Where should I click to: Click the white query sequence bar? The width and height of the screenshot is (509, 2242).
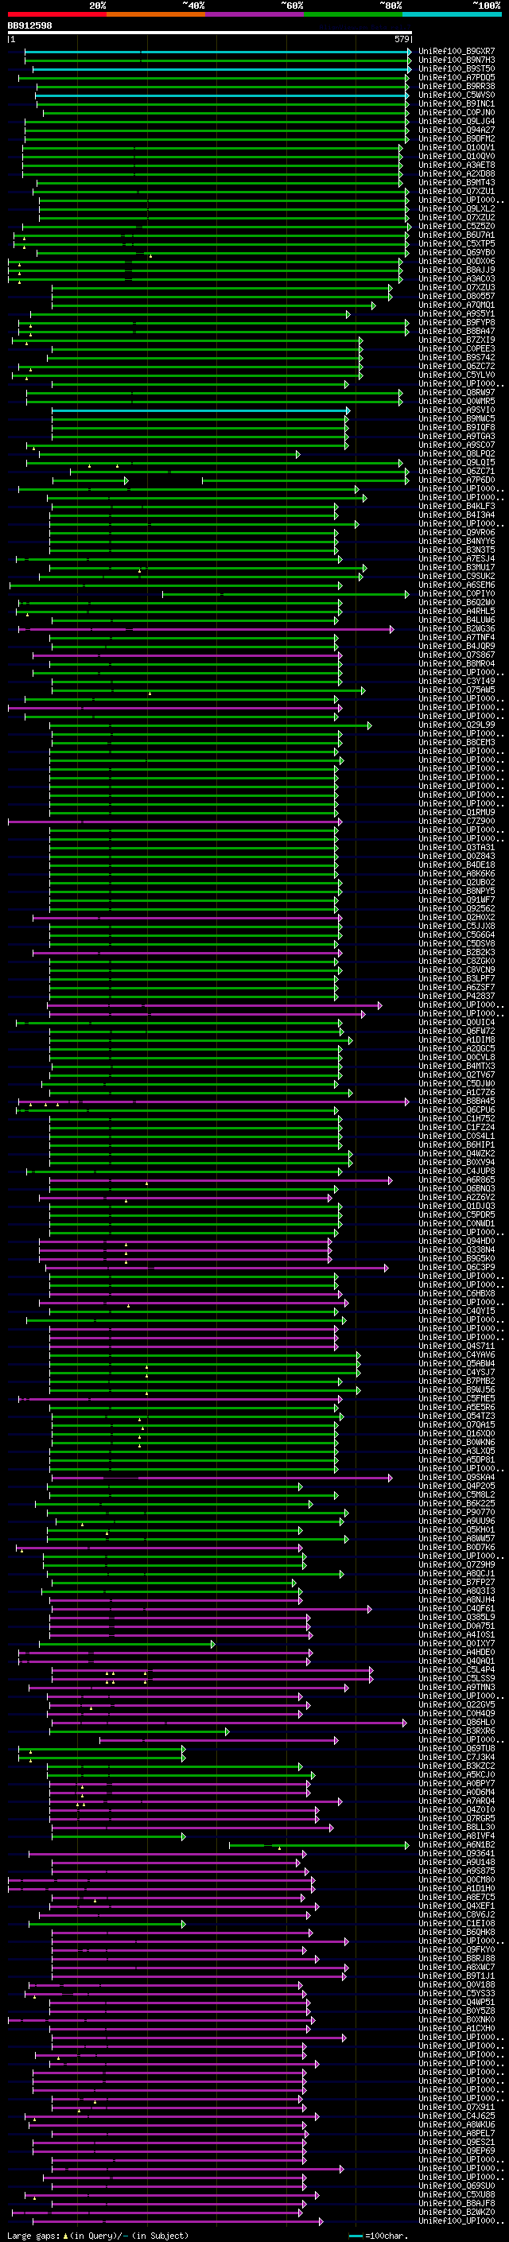[x=210, y=33]
